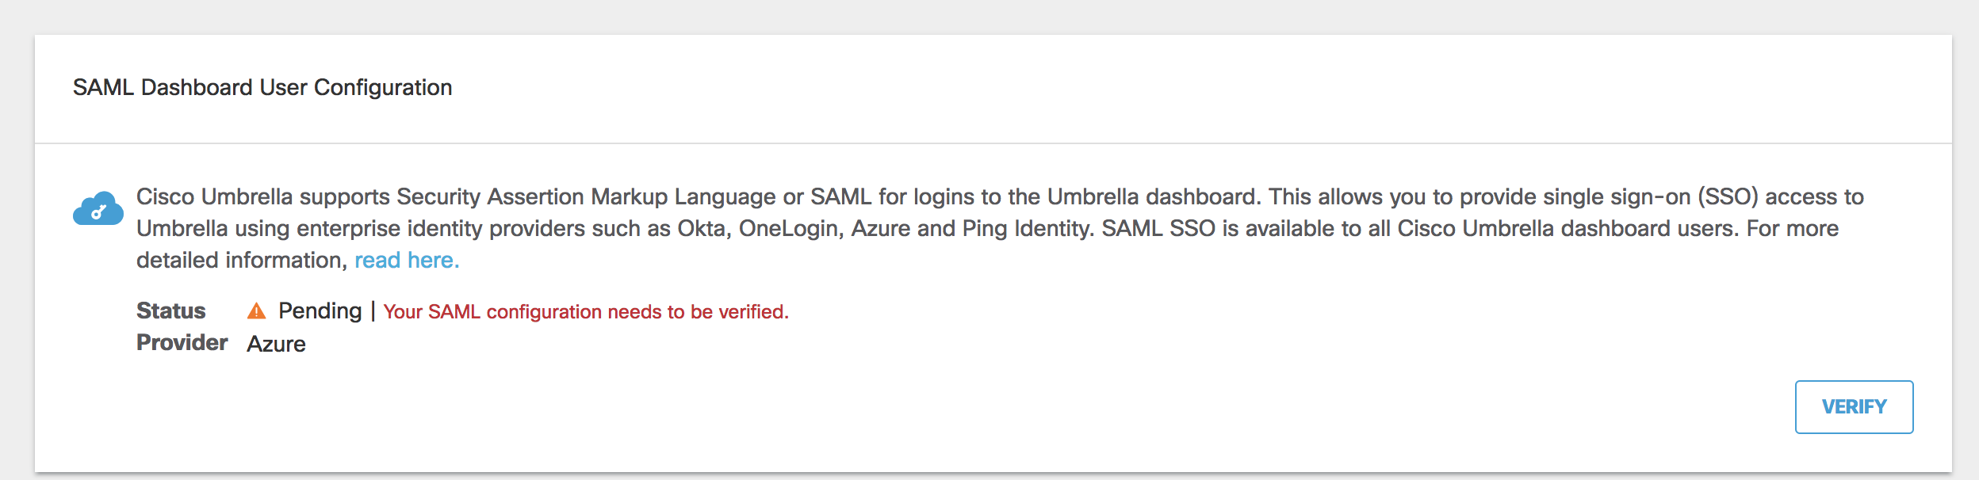Select the SAML Dashboard User Configuration heading
The image size is (1979, 480).
(x=262, y=87)
